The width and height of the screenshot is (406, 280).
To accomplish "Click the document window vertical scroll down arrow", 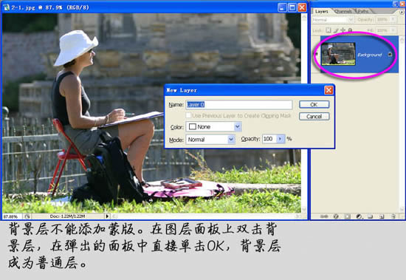I will (304, 209).
